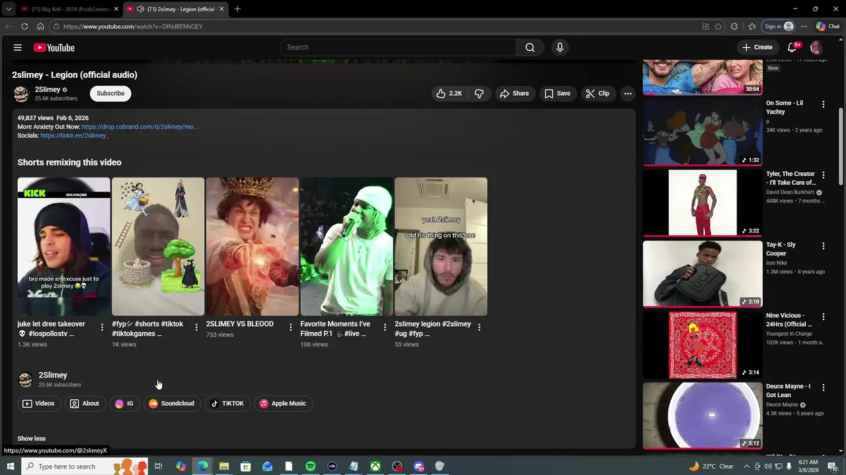This screenshot has height=475, width=846.
Task: Open options for 2SLIMEY VS BLEOOD short
Action: [x=290, y=327]
